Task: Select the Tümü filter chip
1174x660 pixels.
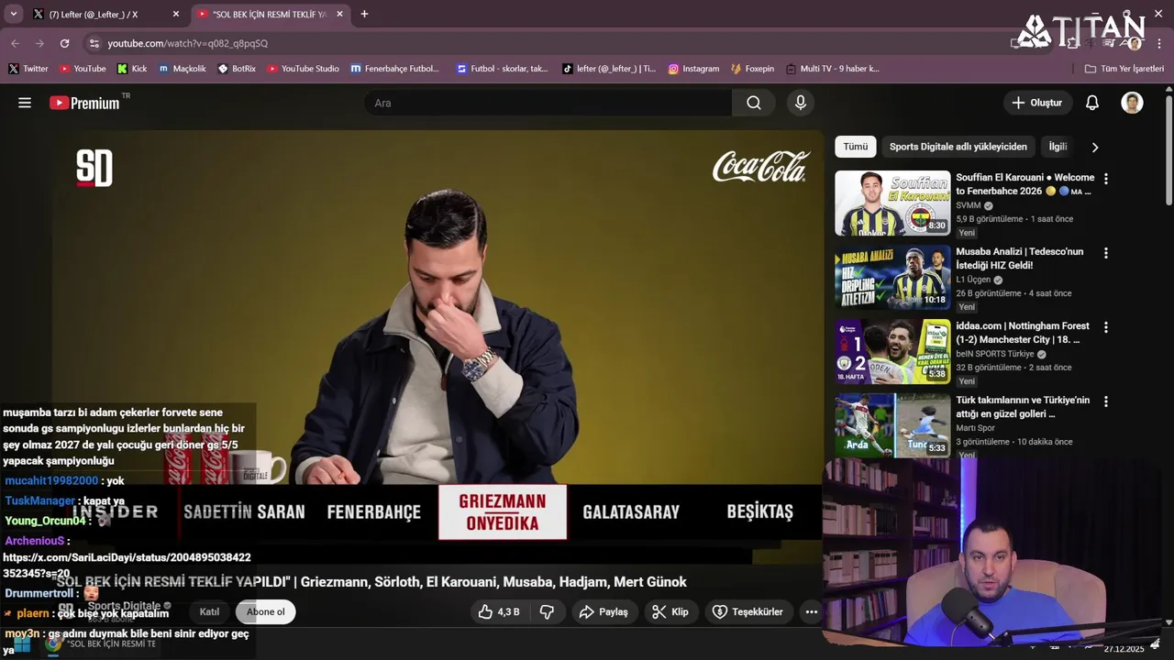Action: coord(856,147)
